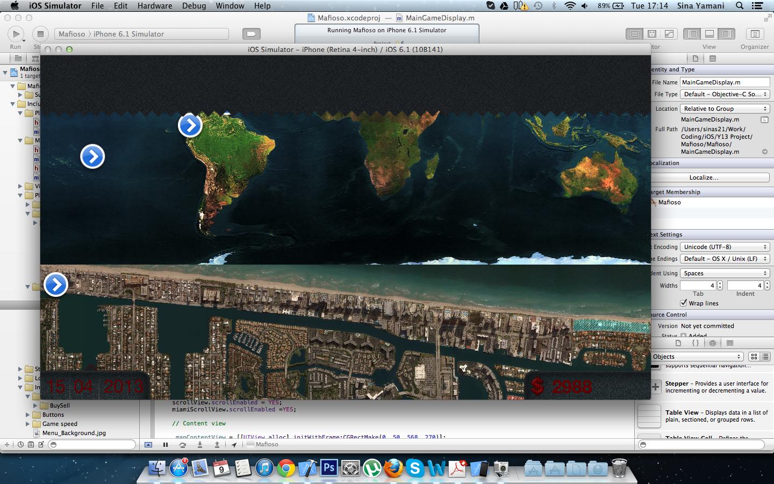This screenshot has width=774, height=484.
Task: Select the Stepper library item
Action: click(704, 387)
